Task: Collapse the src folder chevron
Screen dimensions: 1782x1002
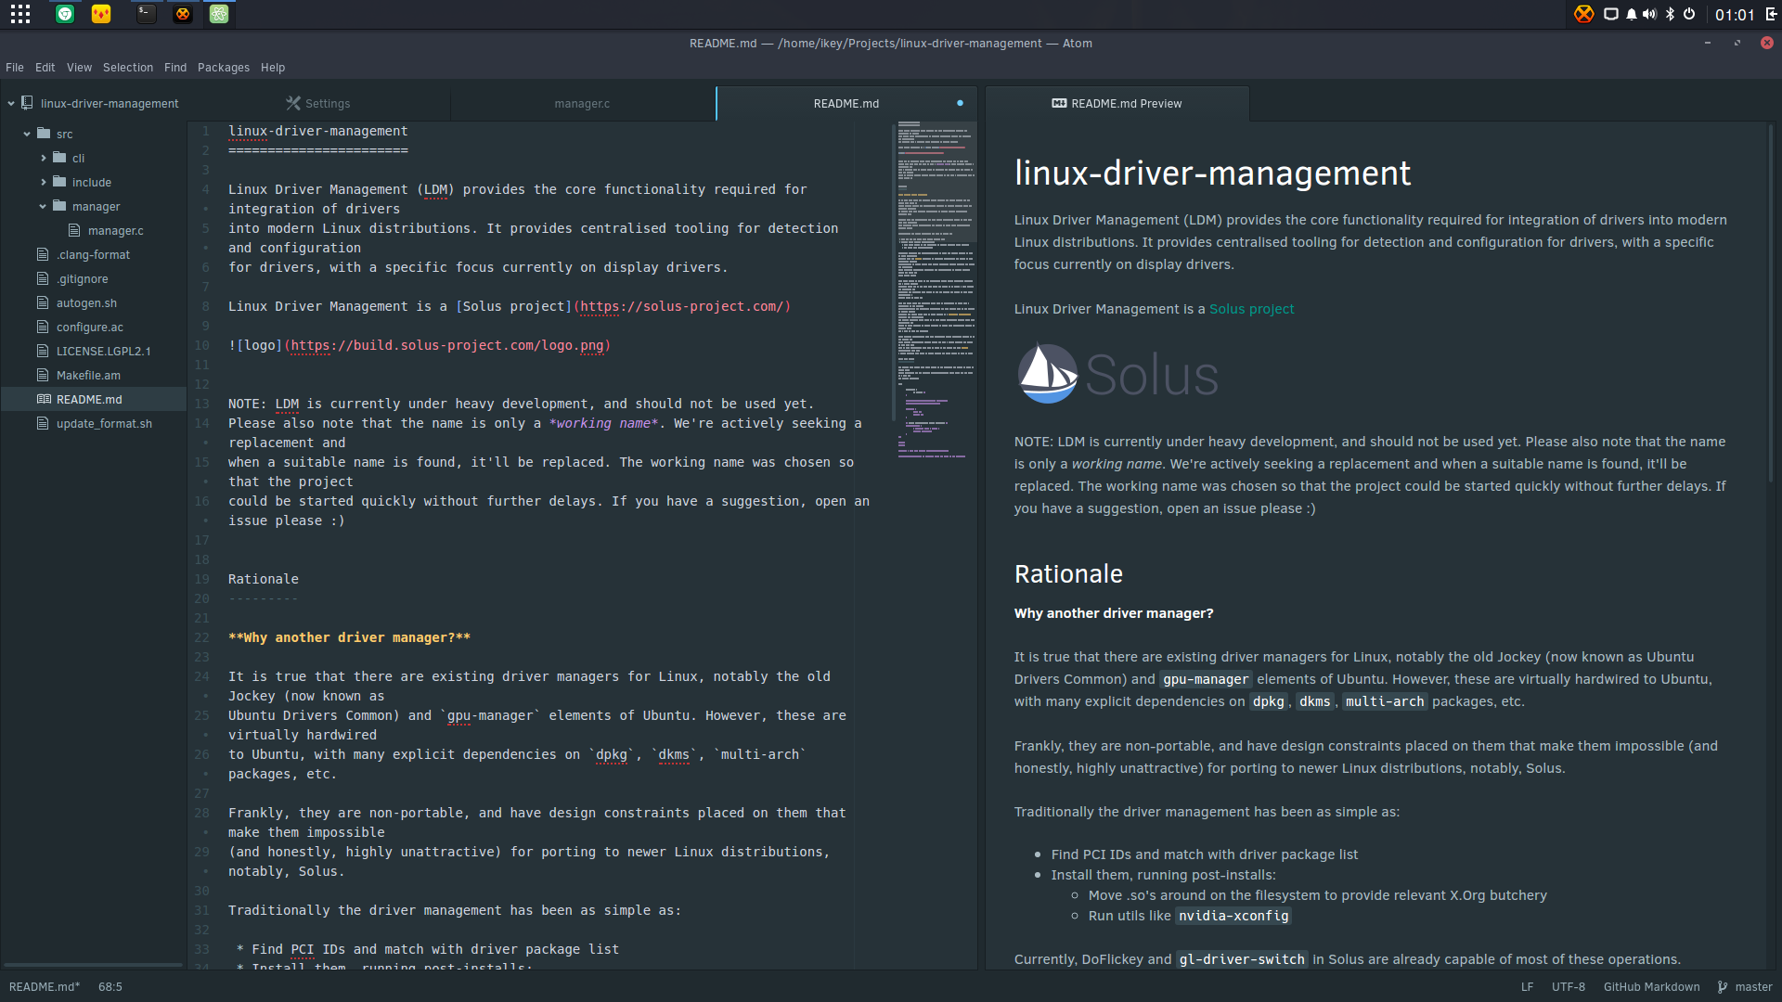Action: [x=27, y=134]
